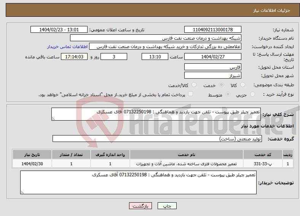Click the remaining time field 17:14:03
The height and width of the screenshot is (216, 300).
(x=74, y=56)
